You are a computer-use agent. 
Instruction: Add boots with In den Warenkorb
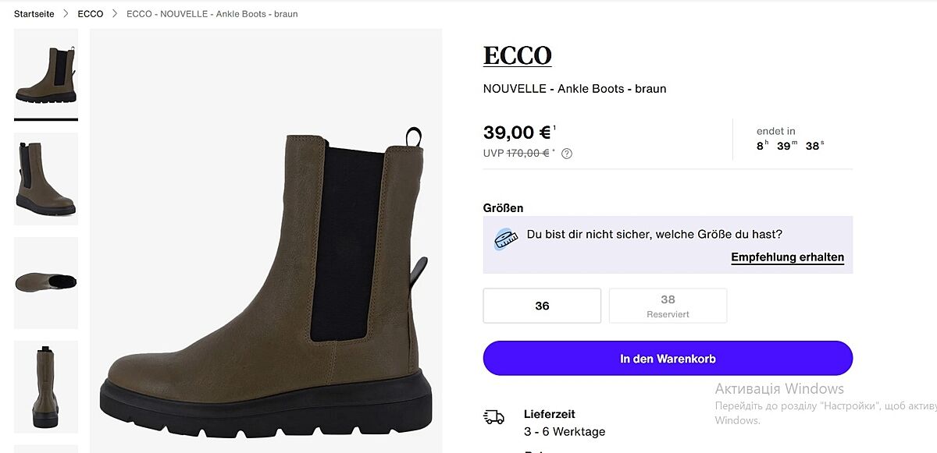tap(668, 359)
